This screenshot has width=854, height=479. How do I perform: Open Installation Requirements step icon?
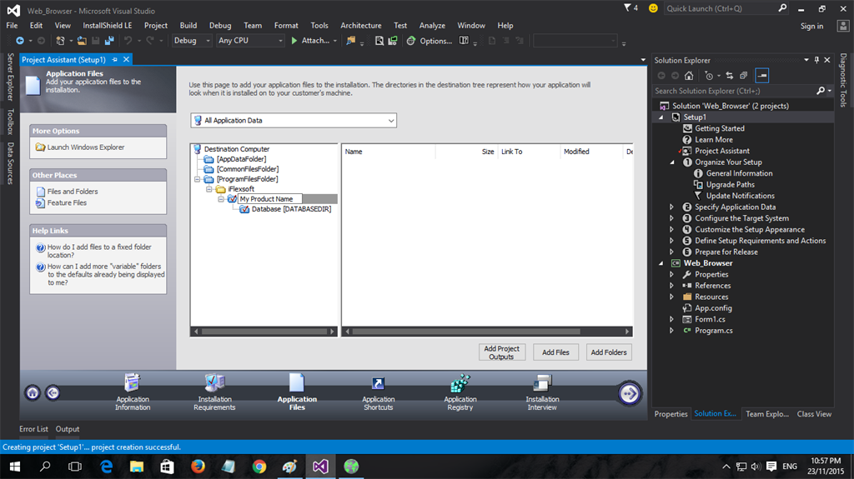click(214, 382)
